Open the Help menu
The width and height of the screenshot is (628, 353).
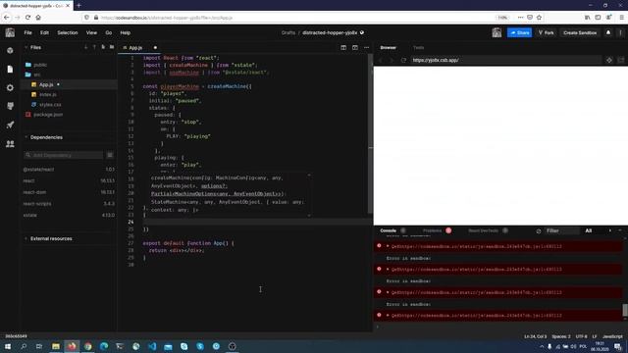(x=126, y=32)
